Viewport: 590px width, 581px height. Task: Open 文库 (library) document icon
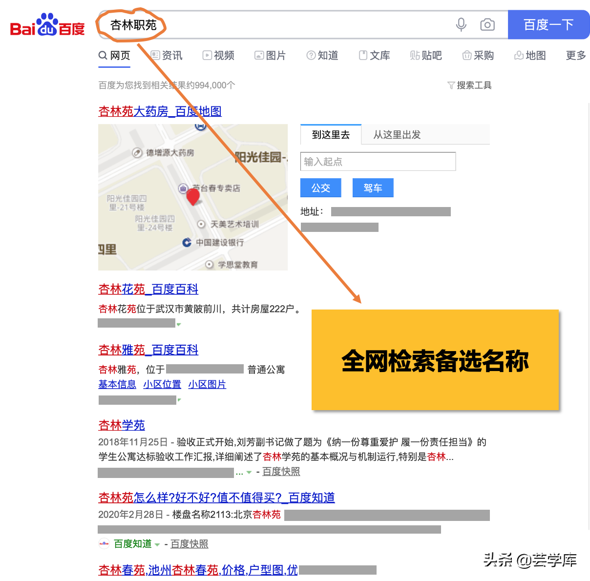[x=363, y=55]
